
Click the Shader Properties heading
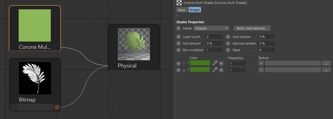(x=190, y=22)
